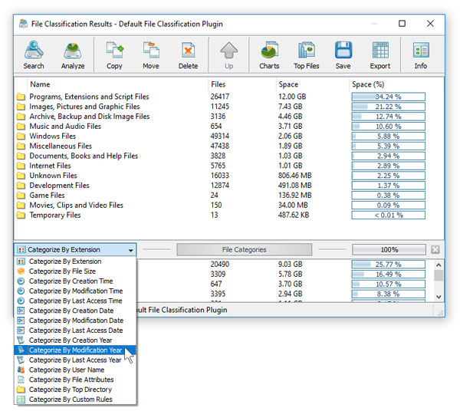The height and width of the screenshot is (411, 460).
Task: Choose highlighted Categorize By Modification Year option
Action: click(75, 350)
